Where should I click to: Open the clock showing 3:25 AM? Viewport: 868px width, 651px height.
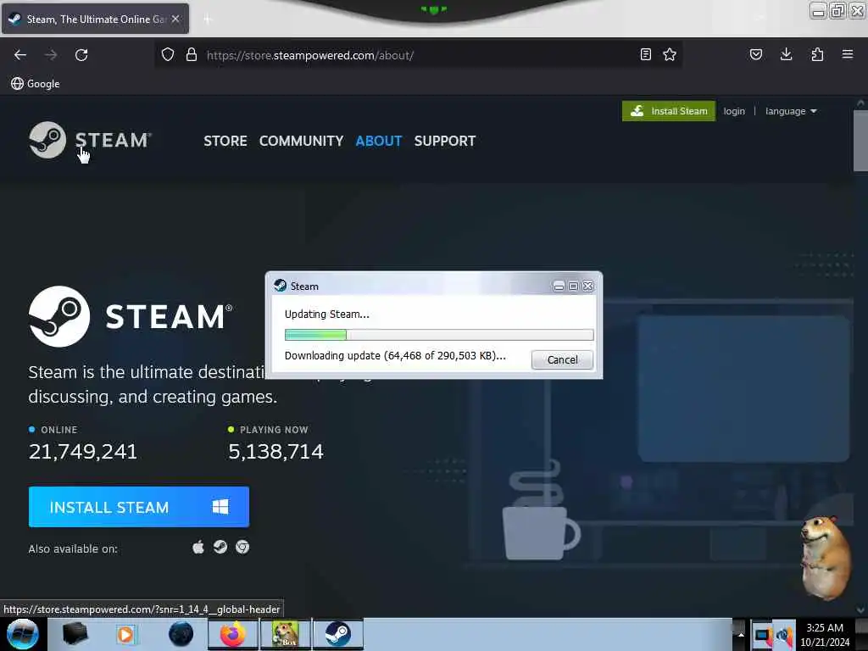tap(825, 635)
